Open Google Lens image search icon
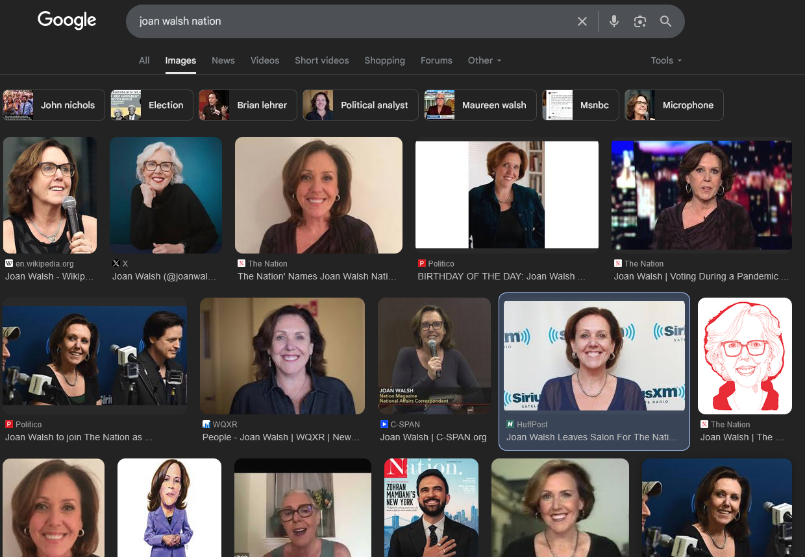Viewport: 805px width, 557px height. [x=640, y=21]
